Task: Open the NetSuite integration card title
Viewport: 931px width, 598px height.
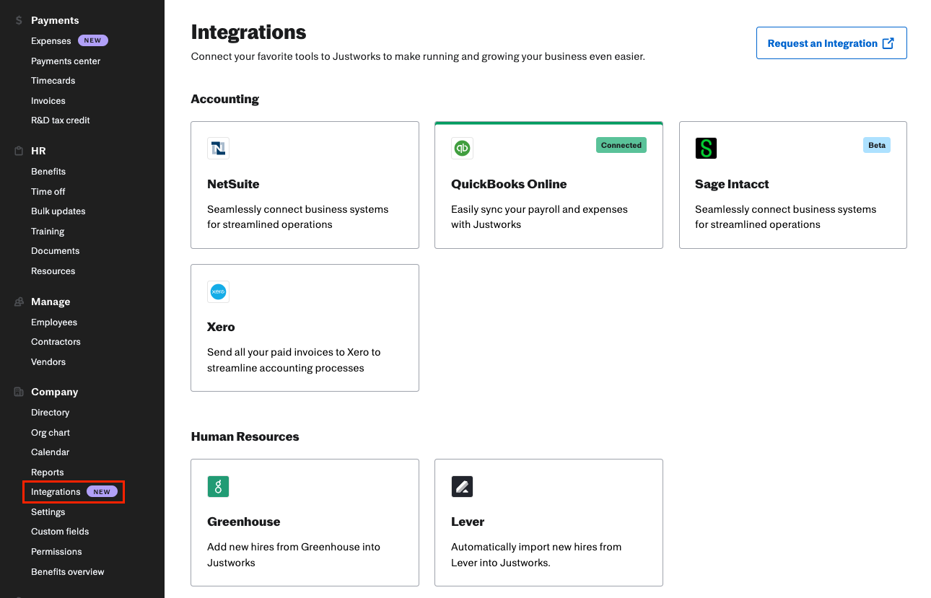Action: [x=233, y=184]
